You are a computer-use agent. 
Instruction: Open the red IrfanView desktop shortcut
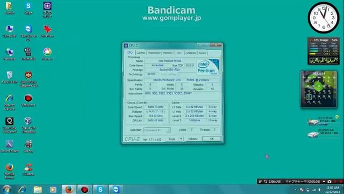47,31
